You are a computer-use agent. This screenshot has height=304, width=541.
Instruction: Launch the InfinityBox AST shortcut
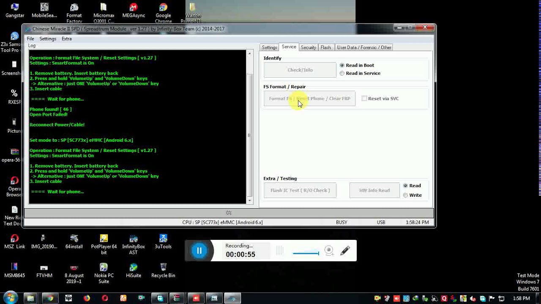(133, 244)
